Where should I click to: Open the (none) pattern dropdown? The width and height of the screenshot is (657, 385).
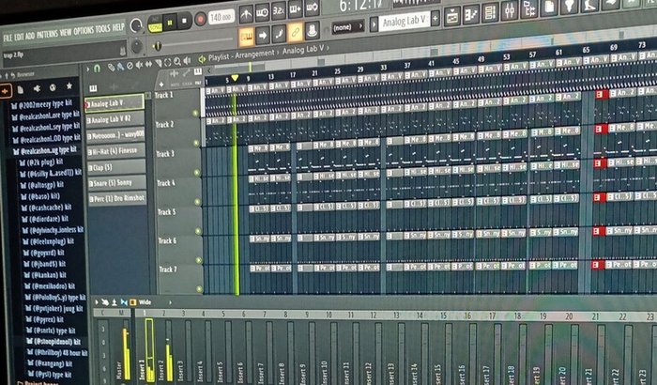[348, 27]
